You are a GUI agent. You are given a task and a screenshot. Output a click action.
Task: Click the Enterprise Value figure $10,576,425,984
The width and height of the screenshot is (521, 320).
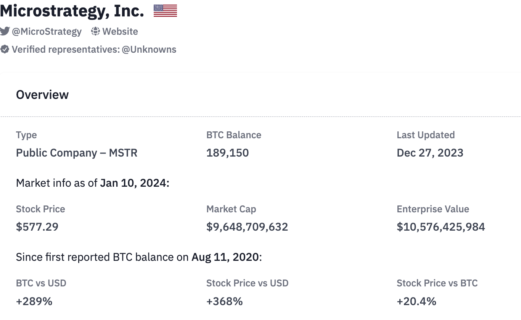click(441, 227)
